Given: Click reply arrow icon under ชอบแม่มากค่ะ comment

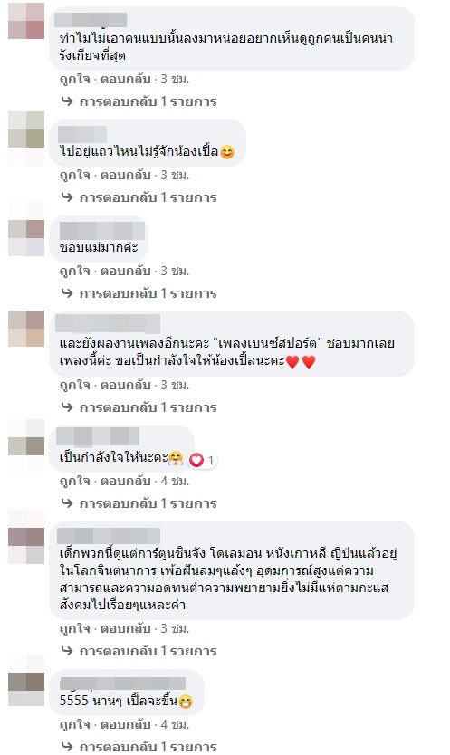Looking at the screenshot, I should (67, 293).
